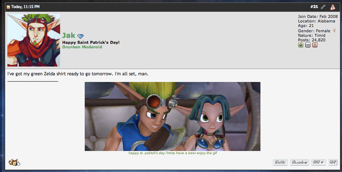342x172 pixels.
Task: Click the green signature caption below the gif
Action: coord(173,153)
